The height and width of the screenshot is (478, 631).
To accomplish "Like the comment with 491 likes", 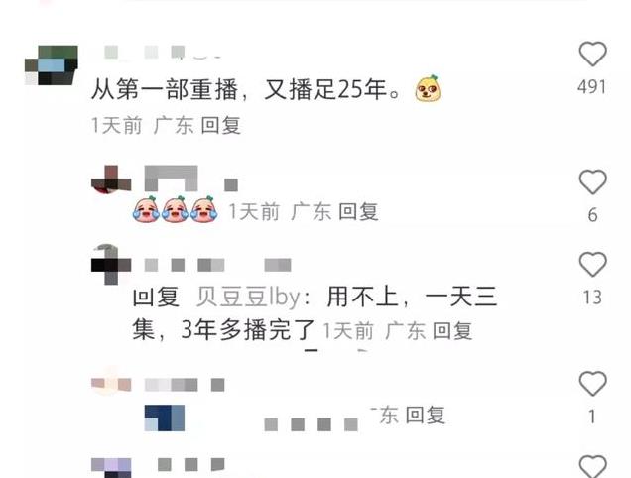I will (x=592, y=54).
